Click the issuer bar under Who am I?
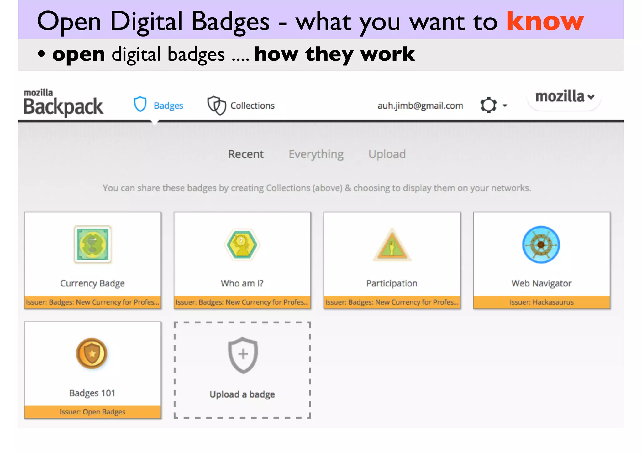642x453 pixels. tap(242, 302)
